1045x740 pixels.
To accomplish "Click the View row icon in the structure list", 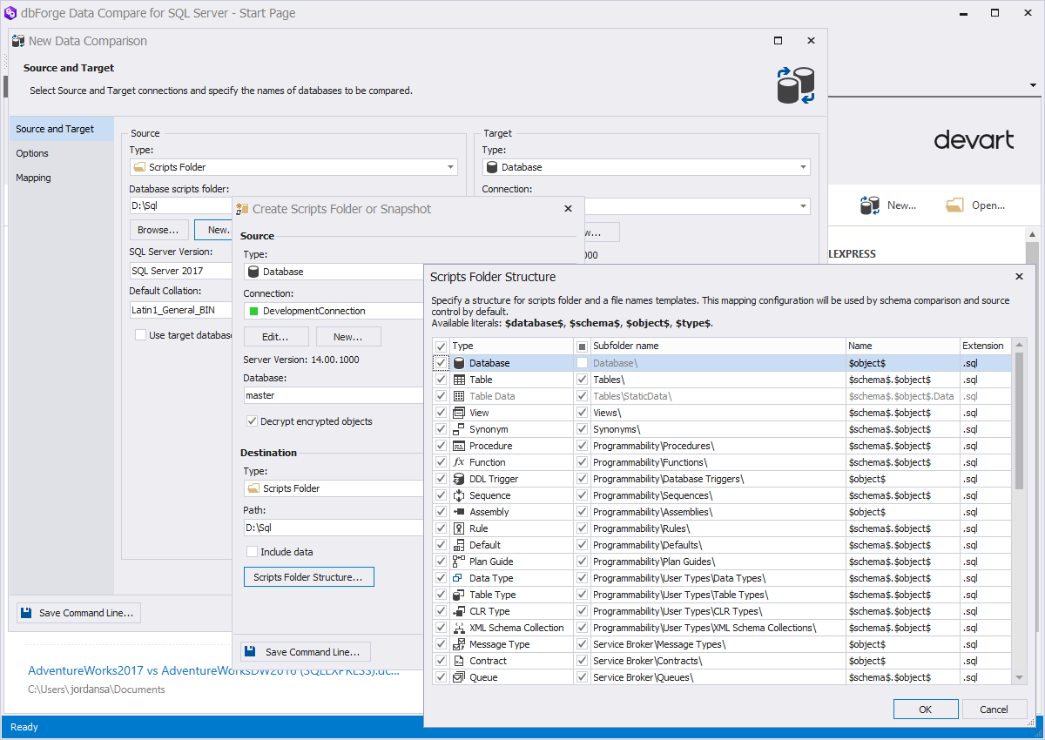I will [x=459, y=412].
